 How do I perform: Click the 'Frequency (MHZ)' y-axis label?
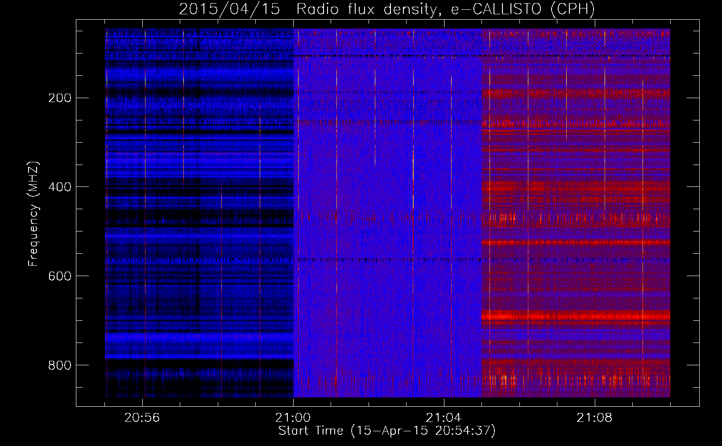[33, 214]
